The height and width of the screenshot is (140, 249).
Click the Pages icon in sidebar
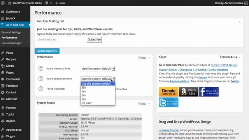(3, 73)
